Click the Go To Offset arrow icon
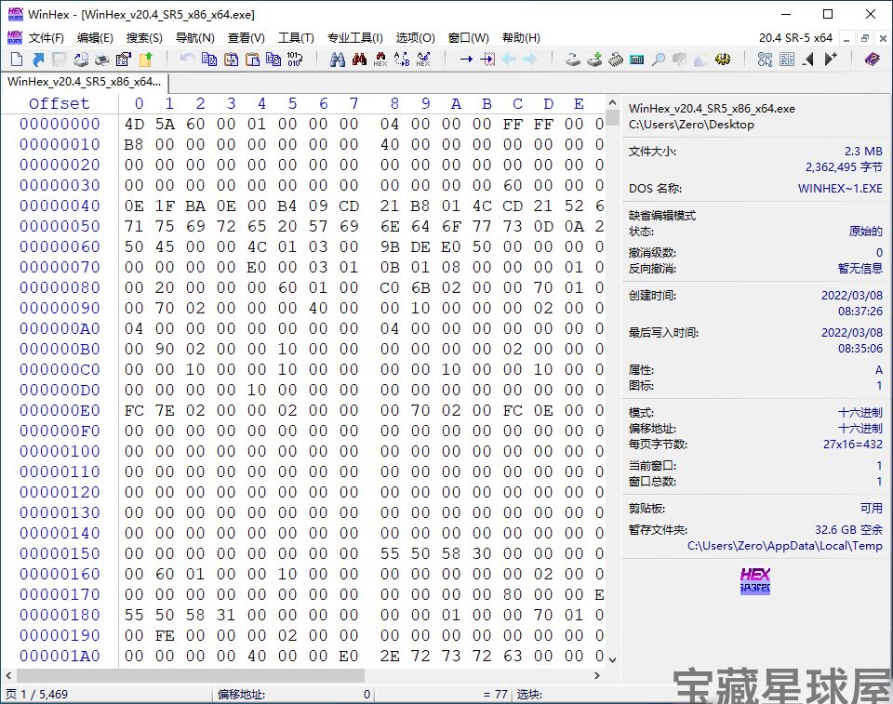The image size is (893, 704). click(x=466, y=60)
